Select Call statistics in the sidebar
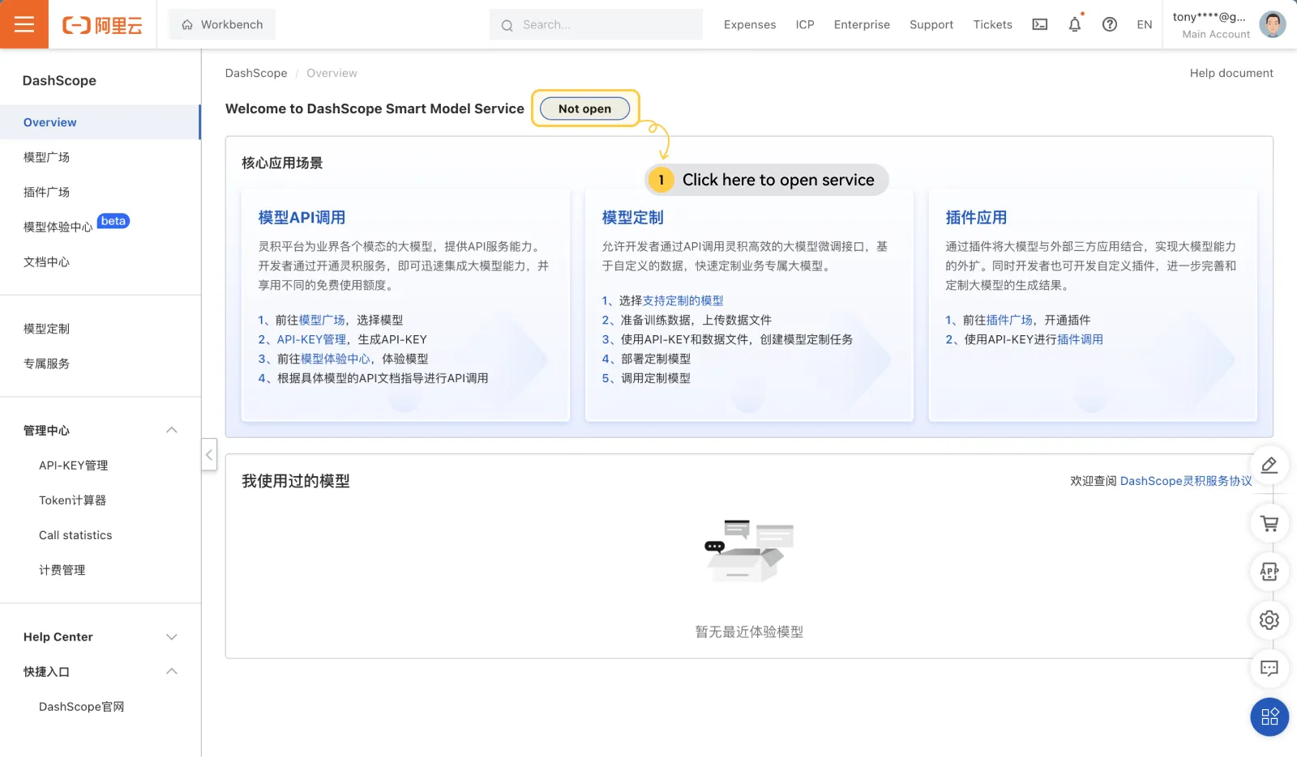 click(x=75, y=535)
